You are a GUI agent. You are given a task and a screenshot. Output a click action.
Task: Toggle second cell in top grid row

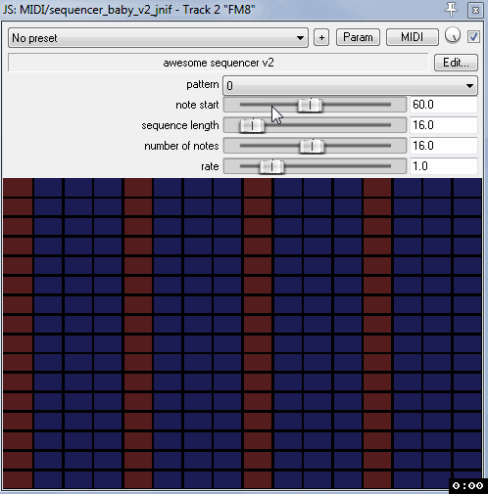(48, 188)
